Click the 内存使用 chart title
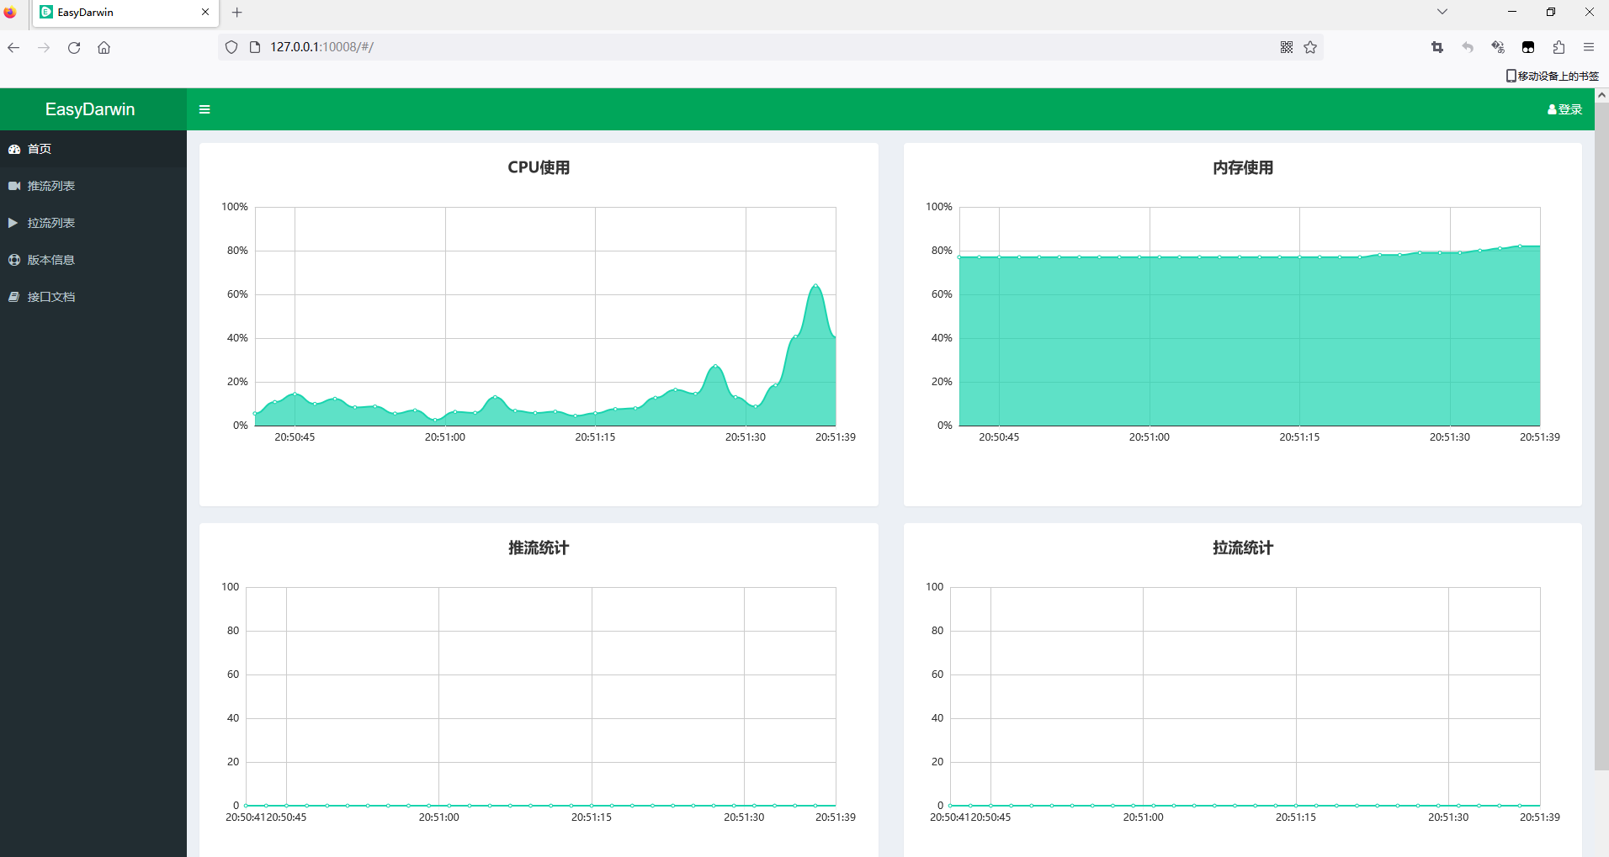 [x=1243, y=167]
